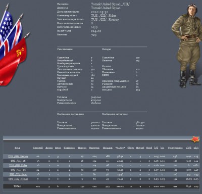Sort table by Потери column header

82,148
